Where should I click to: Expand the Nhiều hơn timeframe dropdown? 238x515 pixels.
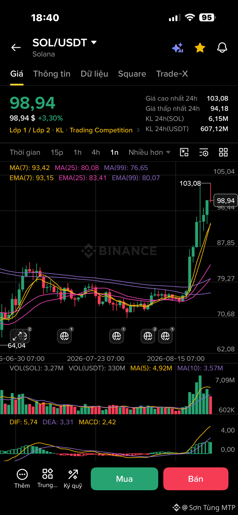(x=149, y=152)
